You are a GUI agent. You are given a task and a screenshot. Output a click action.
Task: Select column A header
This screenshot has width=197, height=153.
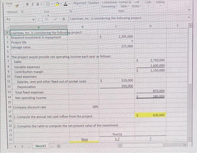click(39, 27)
